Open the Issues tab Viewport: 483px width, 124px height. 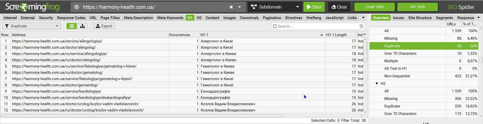pyautogui.click(x=398, y=18)
